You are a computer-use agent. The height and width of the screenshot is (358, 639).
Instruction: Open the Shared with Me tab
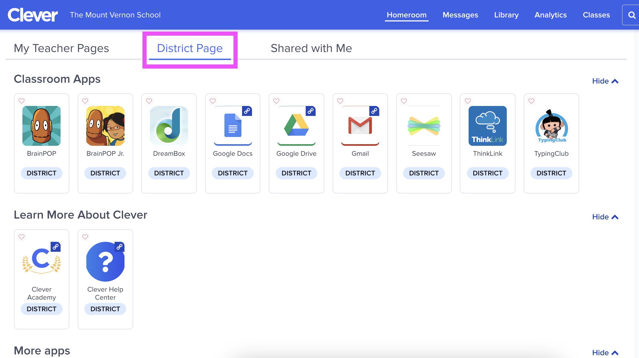pos(311,48)
